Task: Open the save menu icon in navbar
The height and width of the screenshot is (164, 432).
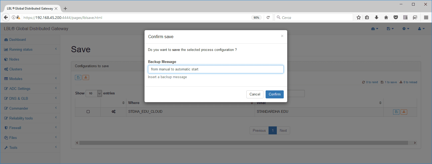Action: coord(390,29)
